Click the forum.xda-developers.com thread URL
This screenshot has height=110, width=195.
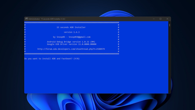click(x=71, y=49)
